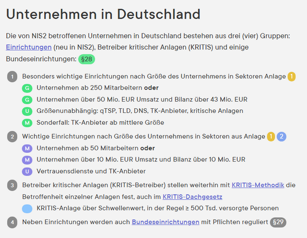Click text 'Neben Einrichtungen werden auch'

(76, 222)
